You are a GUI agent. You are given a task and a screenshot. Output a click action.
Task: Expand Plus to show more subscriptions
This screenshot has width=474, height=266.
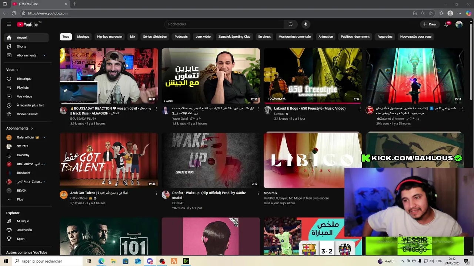click(26, 199)
